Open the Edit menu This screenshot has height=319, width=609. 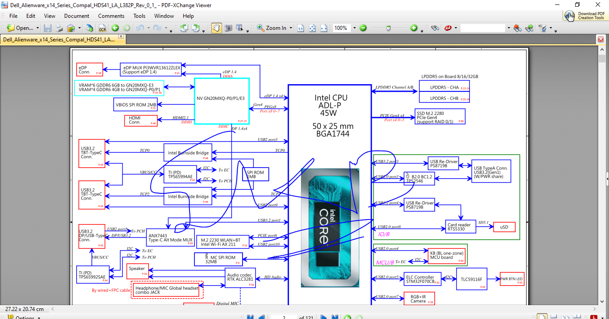31,16
